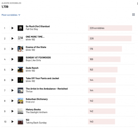Open Boys Like Girls artist page

[33, 60]
